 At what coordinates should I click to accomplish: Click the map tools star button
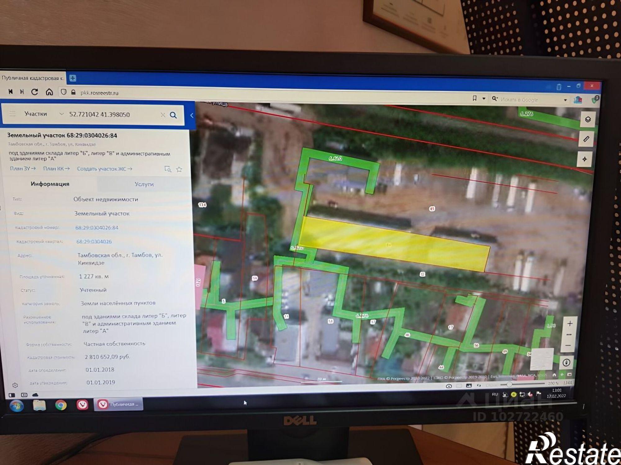pos(585,159)
